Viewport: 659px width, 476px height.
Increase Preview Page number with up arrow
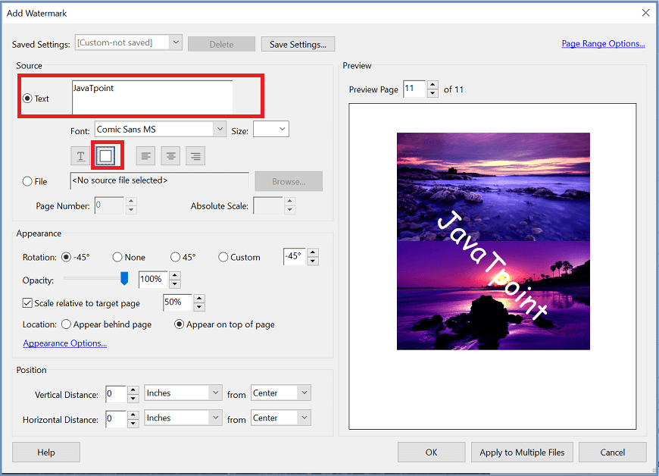tap(433, 85)
